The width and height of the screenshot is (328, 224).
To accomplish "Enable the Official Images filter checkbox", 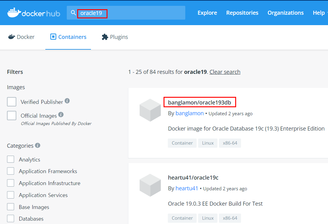I will click(12, 115).
